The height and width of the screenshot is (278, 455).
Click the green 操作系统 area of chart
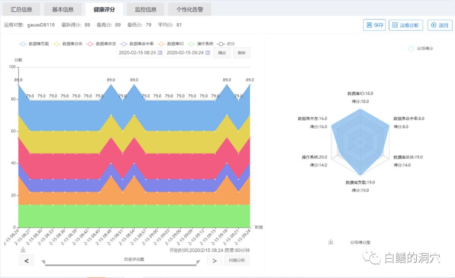(x=134, y=216)
